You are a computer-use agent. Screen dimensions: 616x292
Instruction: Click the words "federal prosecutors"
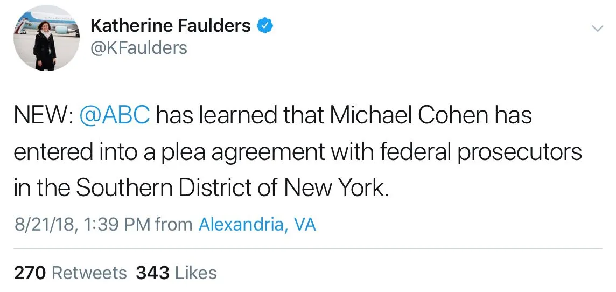[484, 151]
